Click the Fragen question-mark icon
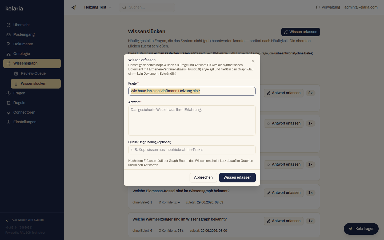 click(x=9, y=93)
